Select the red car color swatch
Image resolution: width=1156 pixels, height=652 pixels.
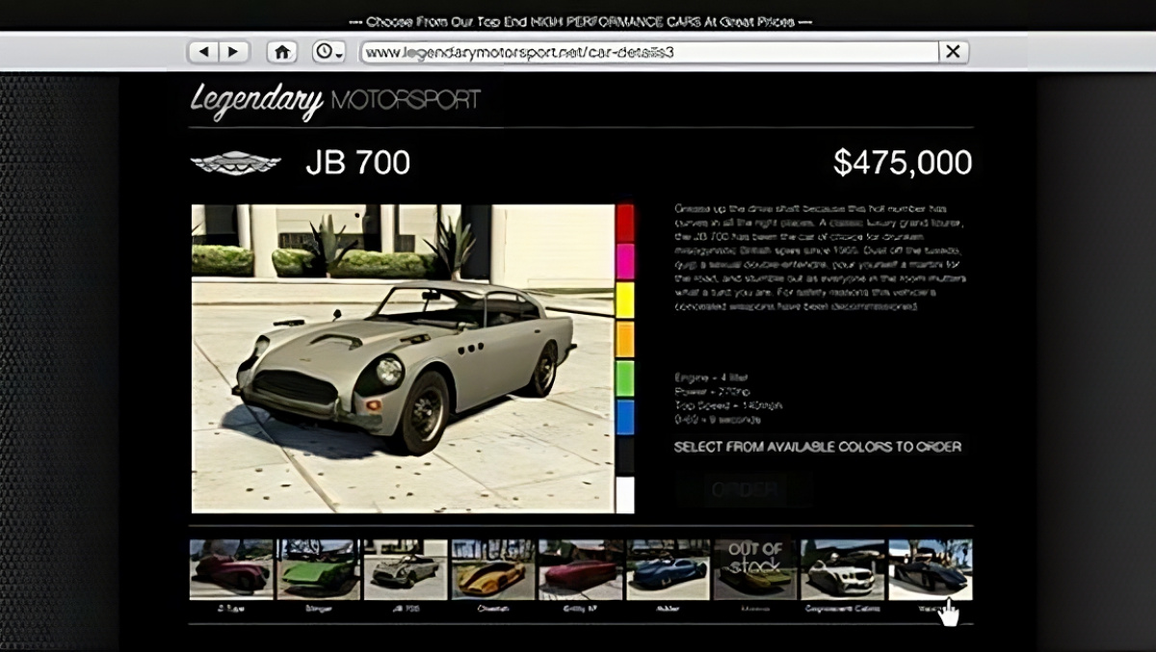click(625, 223)
